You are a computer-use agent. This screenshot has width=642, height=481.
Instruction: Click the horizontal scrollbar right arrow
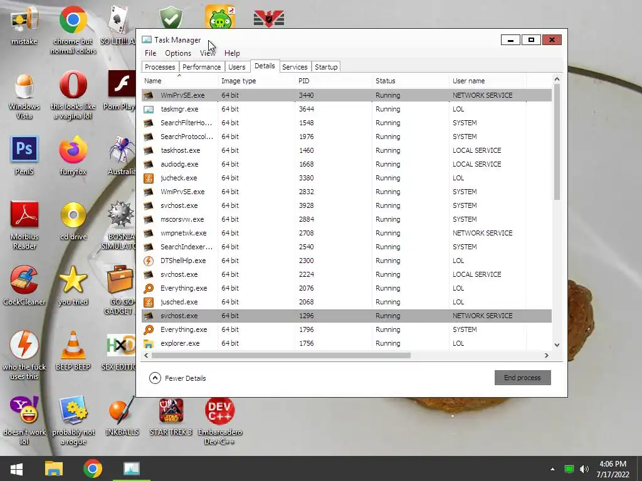tap(546, 356)
